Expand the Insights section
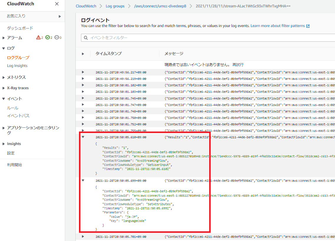The width and height of the screenshot is (335, 241). point(4,144)
